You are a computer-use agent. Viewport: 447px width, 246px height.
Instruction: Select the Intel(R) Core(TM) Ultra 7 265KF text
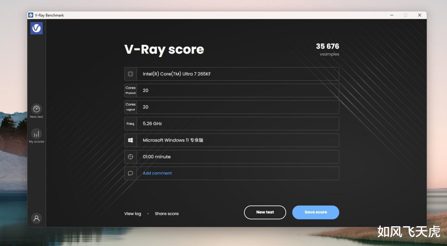click(177, 74)
